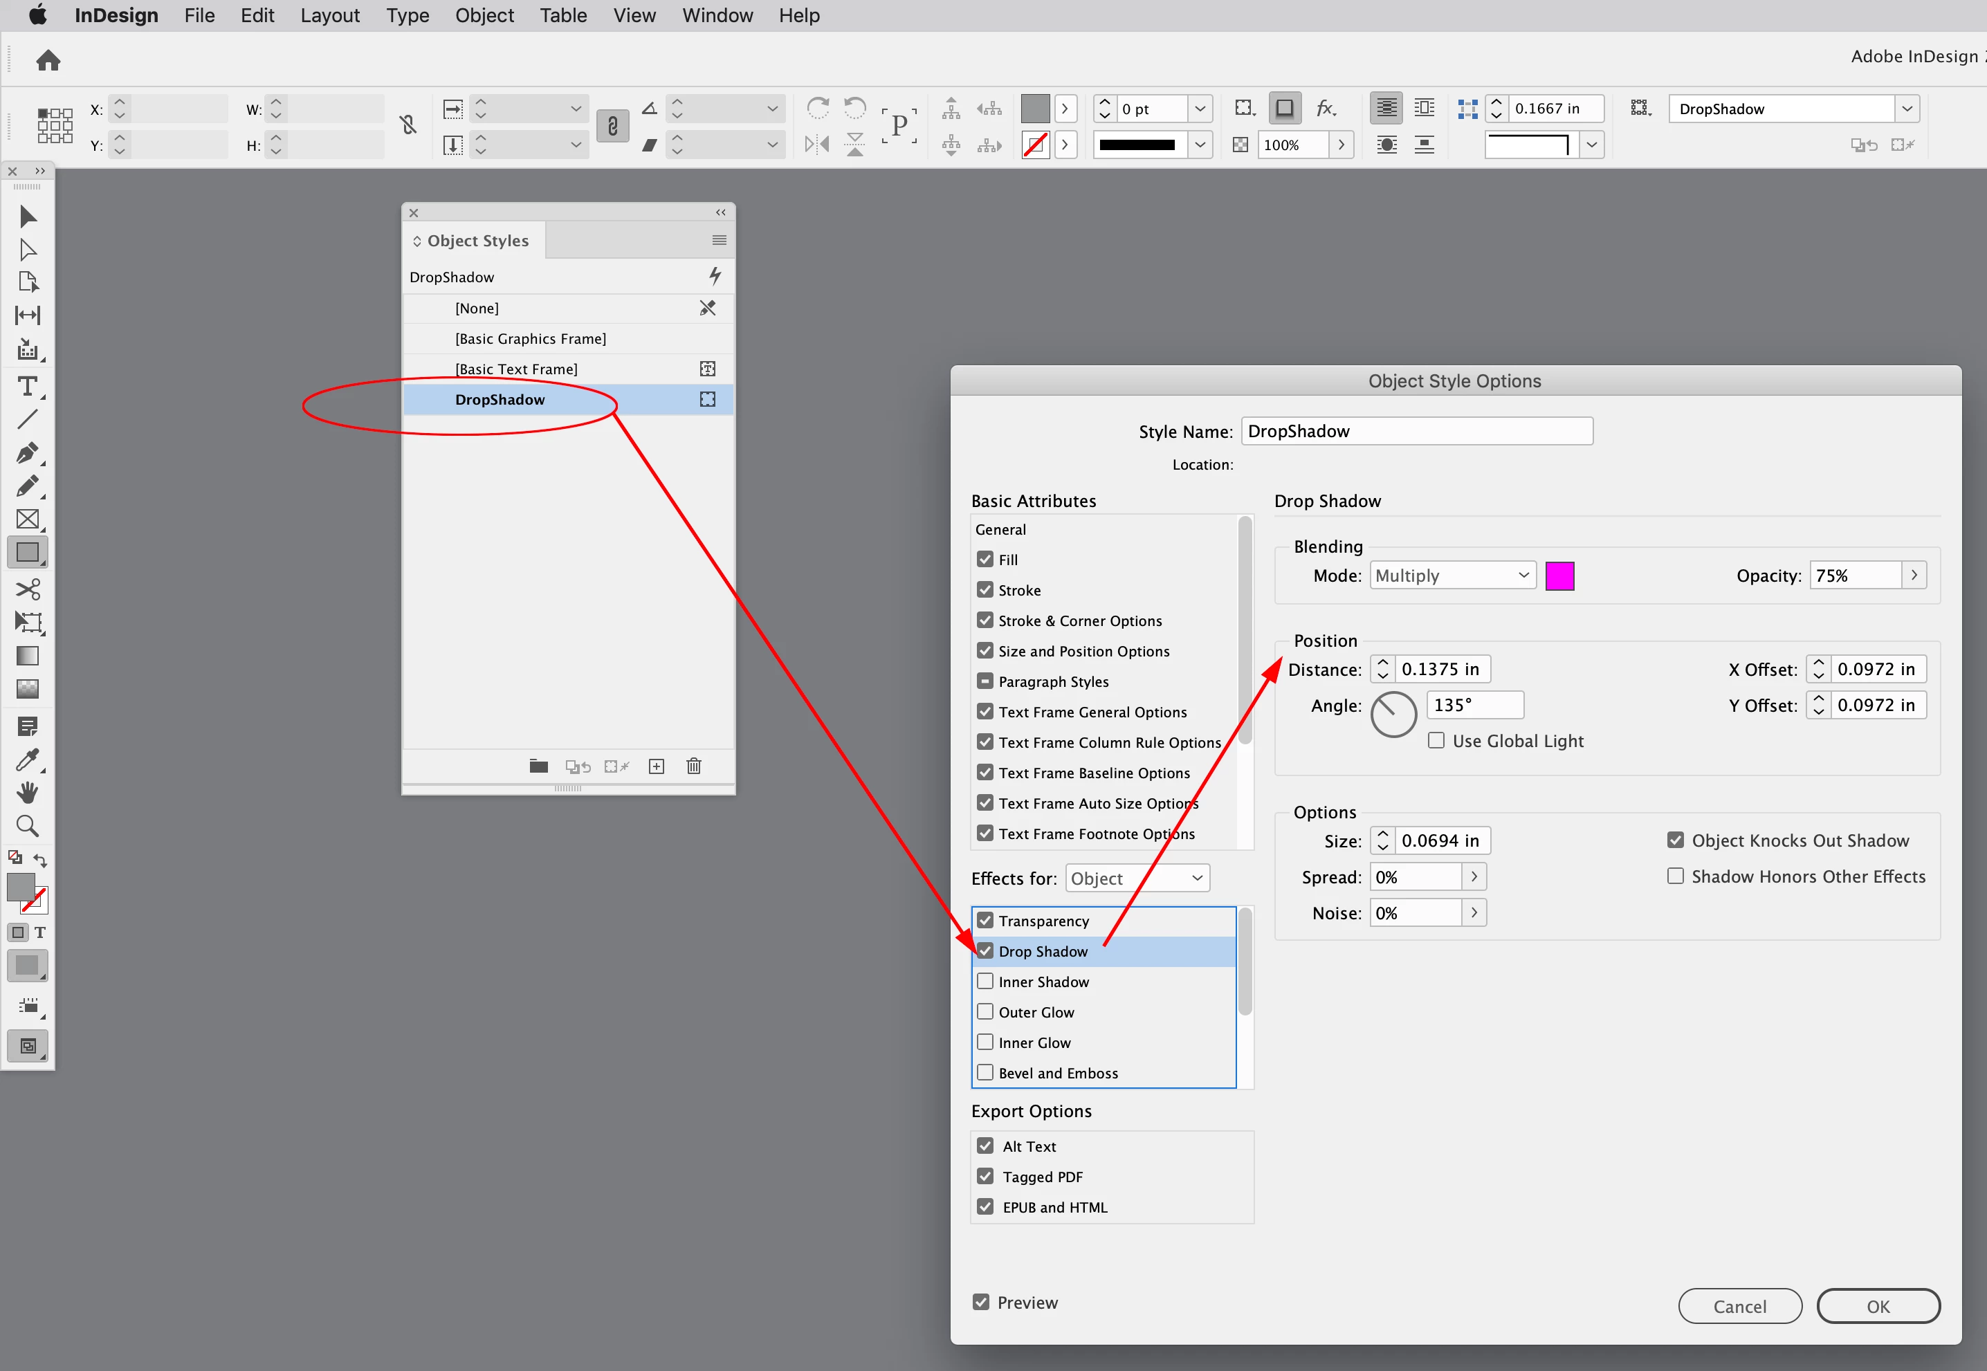Toggle Use Global Light checkbox

(x=1436, y=740)
